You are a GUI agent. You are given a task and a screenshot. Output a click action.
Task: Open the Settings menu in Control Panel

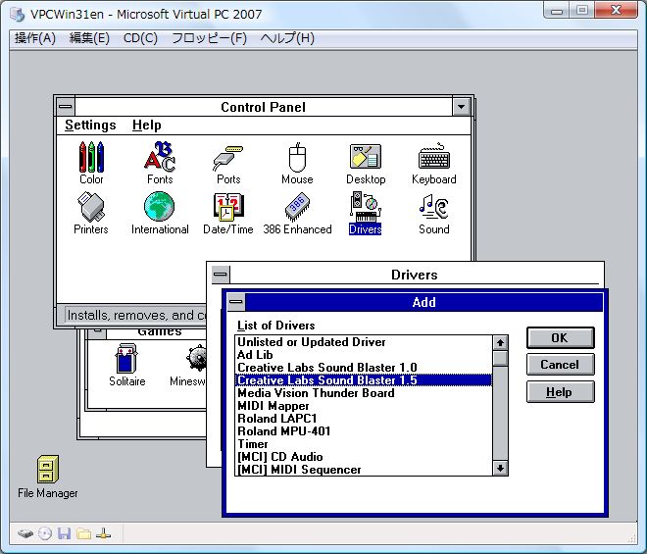(x=90, y=126)
